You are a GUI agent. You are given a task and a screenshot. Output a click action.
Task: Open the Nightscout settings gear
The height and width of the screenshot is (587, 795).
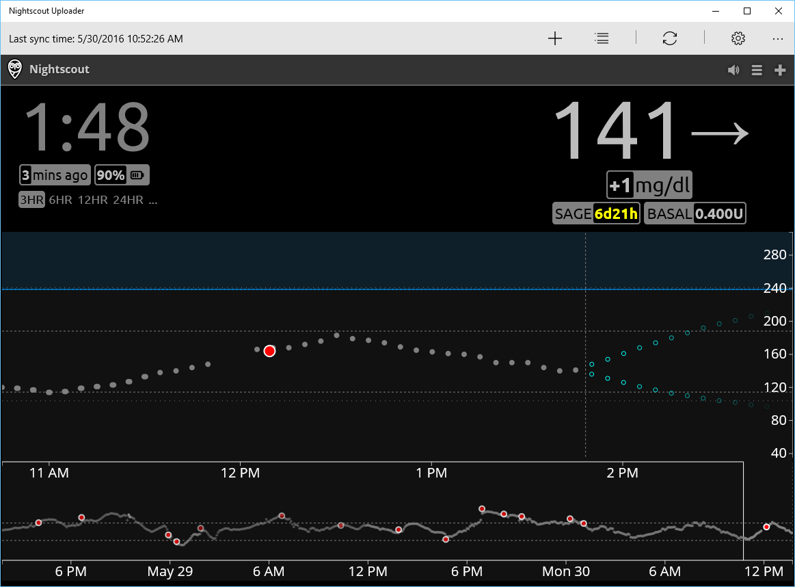pos(738,38)
